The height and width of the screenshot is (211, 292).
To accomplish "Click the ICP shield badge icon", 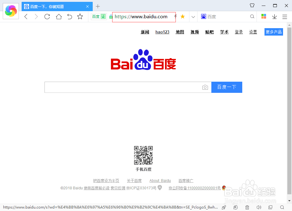I will 160,187.
